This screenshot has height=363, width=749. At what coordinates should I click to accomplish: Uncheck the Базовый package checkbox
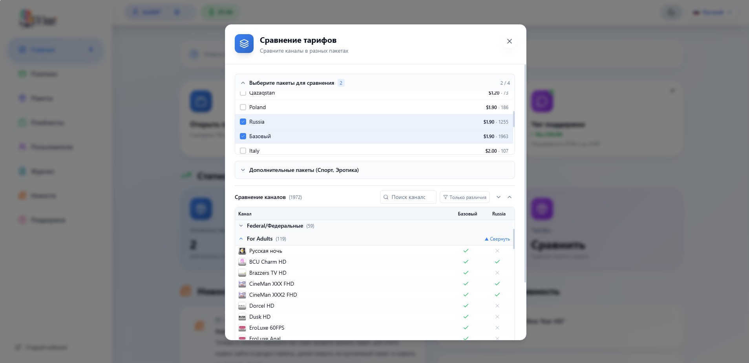click(243, 136)
